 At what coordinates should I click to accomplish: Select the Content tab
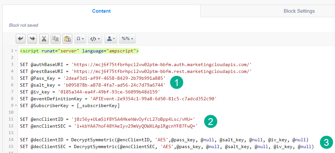point(101,11)
